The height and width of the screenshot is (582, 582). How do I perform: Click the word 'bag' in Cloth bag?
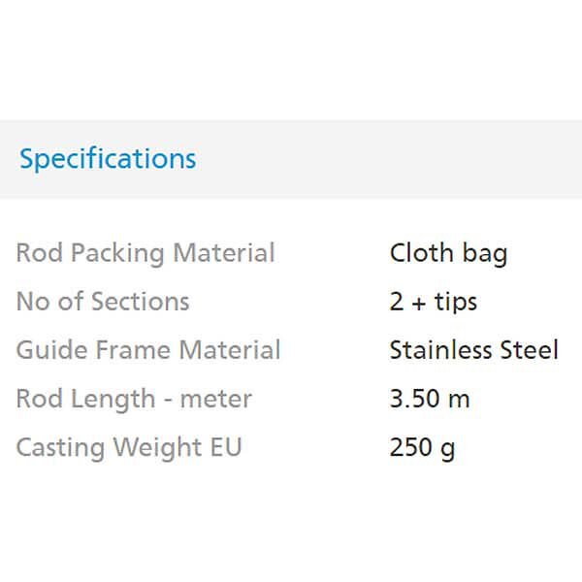pos(483,255)
